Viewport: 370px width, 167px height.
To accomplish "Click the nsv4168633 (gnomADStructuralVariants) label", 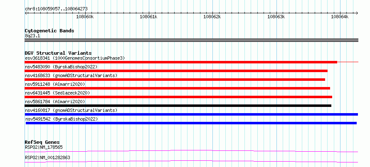I will point(71,75).
